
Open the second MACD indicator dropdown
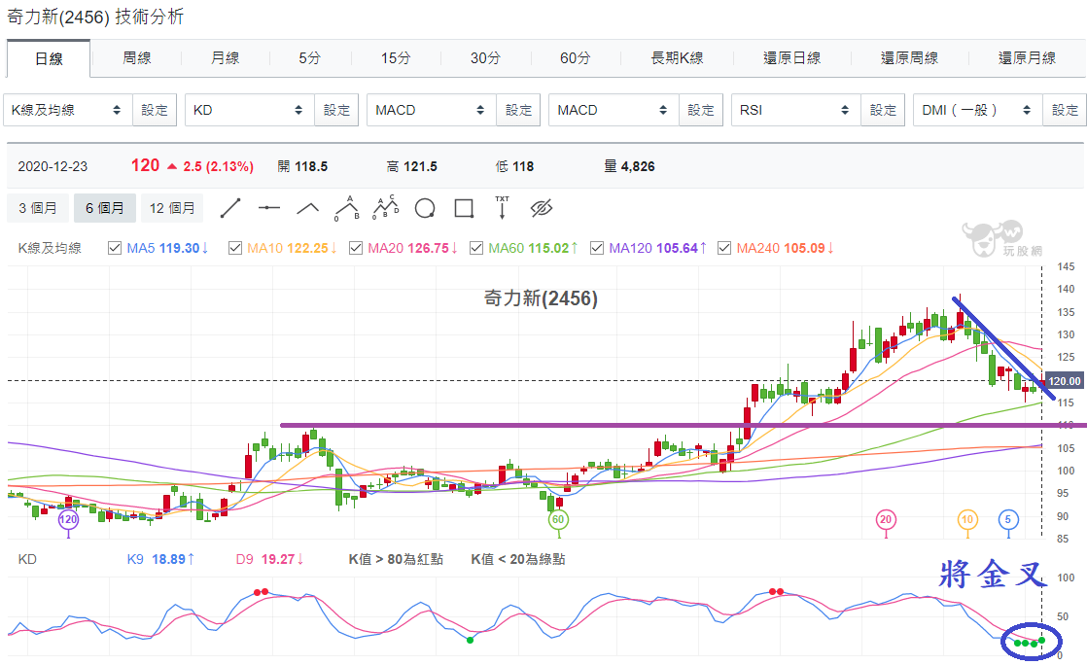(614, 110)
